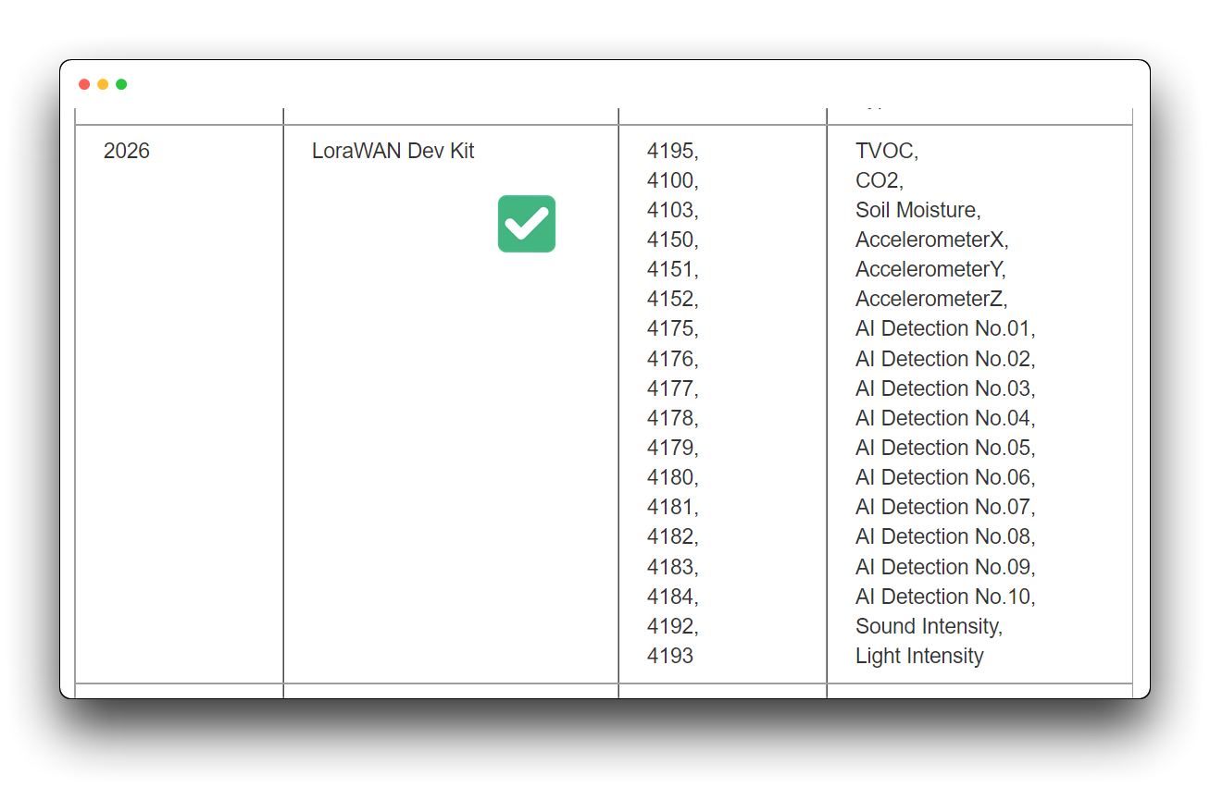
Task: Select AI Detection No.10 row text
Action: [942, 597]
